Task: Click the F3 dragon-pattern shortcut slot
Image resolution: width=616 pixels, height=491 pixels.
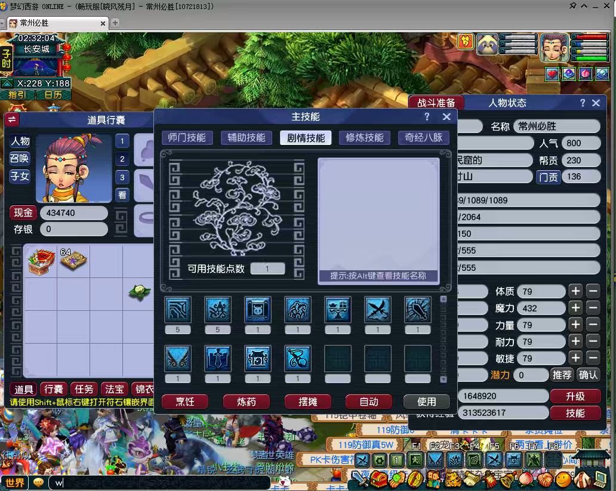Action: pos(455,460)
